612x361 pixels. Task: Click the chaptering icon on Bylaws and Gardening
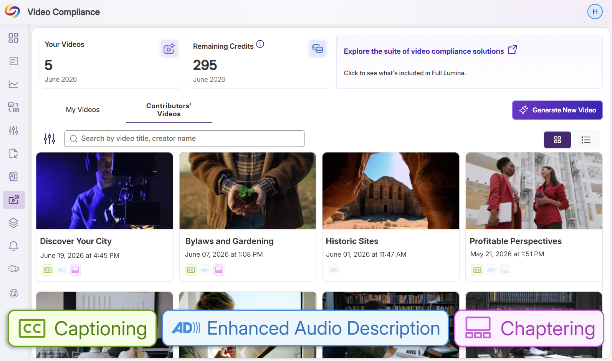[x=218, y=270]
